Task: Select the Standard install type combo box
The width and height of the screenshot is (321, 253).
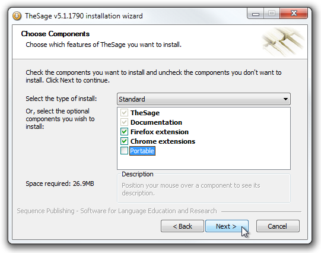Action: tap(204, 99)
